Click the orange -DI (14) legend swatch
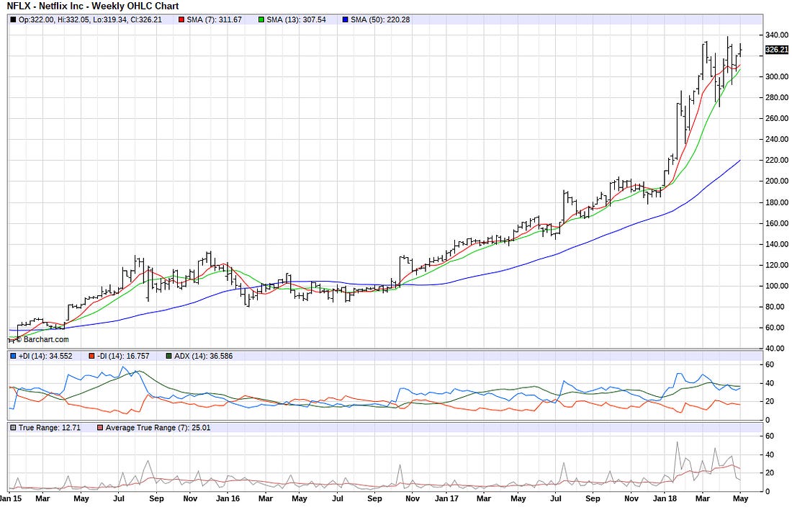 click(91, 357)
